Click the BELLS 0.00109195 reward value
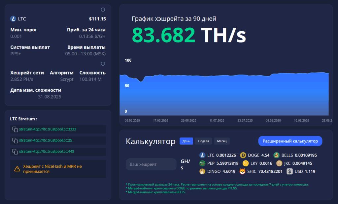This screenshot has width=338, height=204. pos(306,155)
